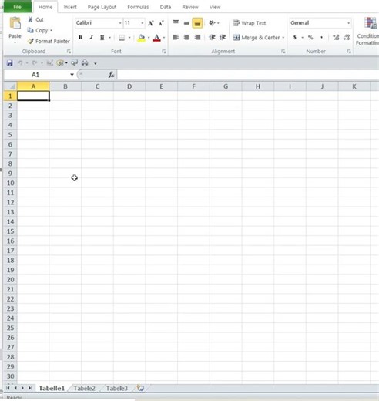The image size is (379, 401).
Task: Cut the selection with the scissors icon
Action: (x=30, y=19)
